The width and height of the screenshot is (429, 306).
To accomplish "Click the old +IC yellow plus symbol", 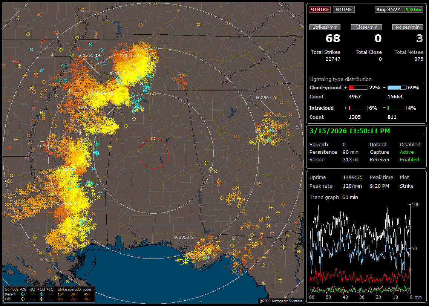I will click(51, 299).
